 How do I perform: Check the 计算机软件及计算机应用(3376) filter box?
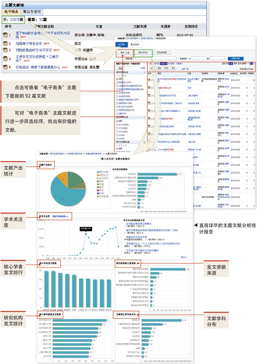click(117, 86)
